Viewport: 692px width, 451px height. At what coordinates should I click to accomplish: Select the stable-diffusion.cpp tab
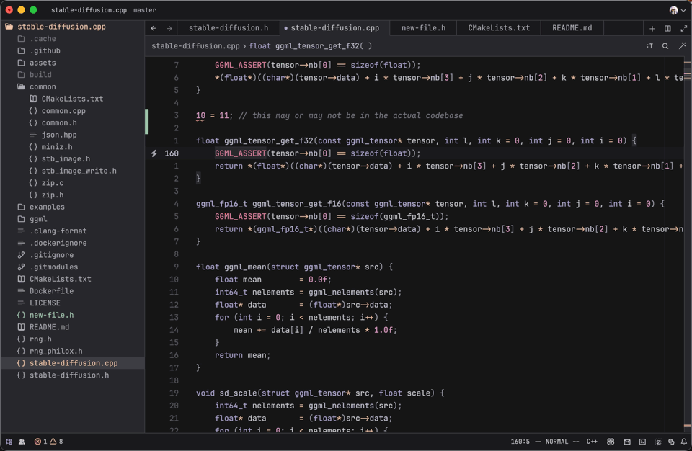[334, 28]
